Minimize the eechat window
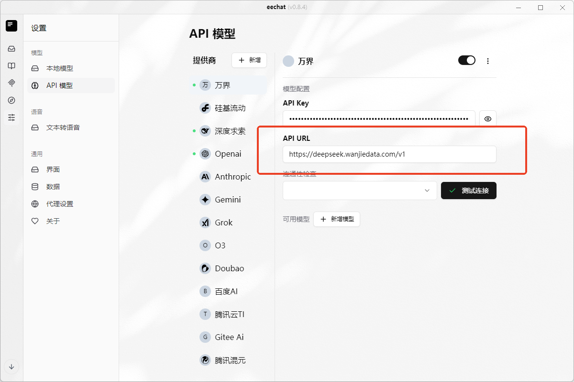This screenshot has width=574, height=382. coord(518,7)
